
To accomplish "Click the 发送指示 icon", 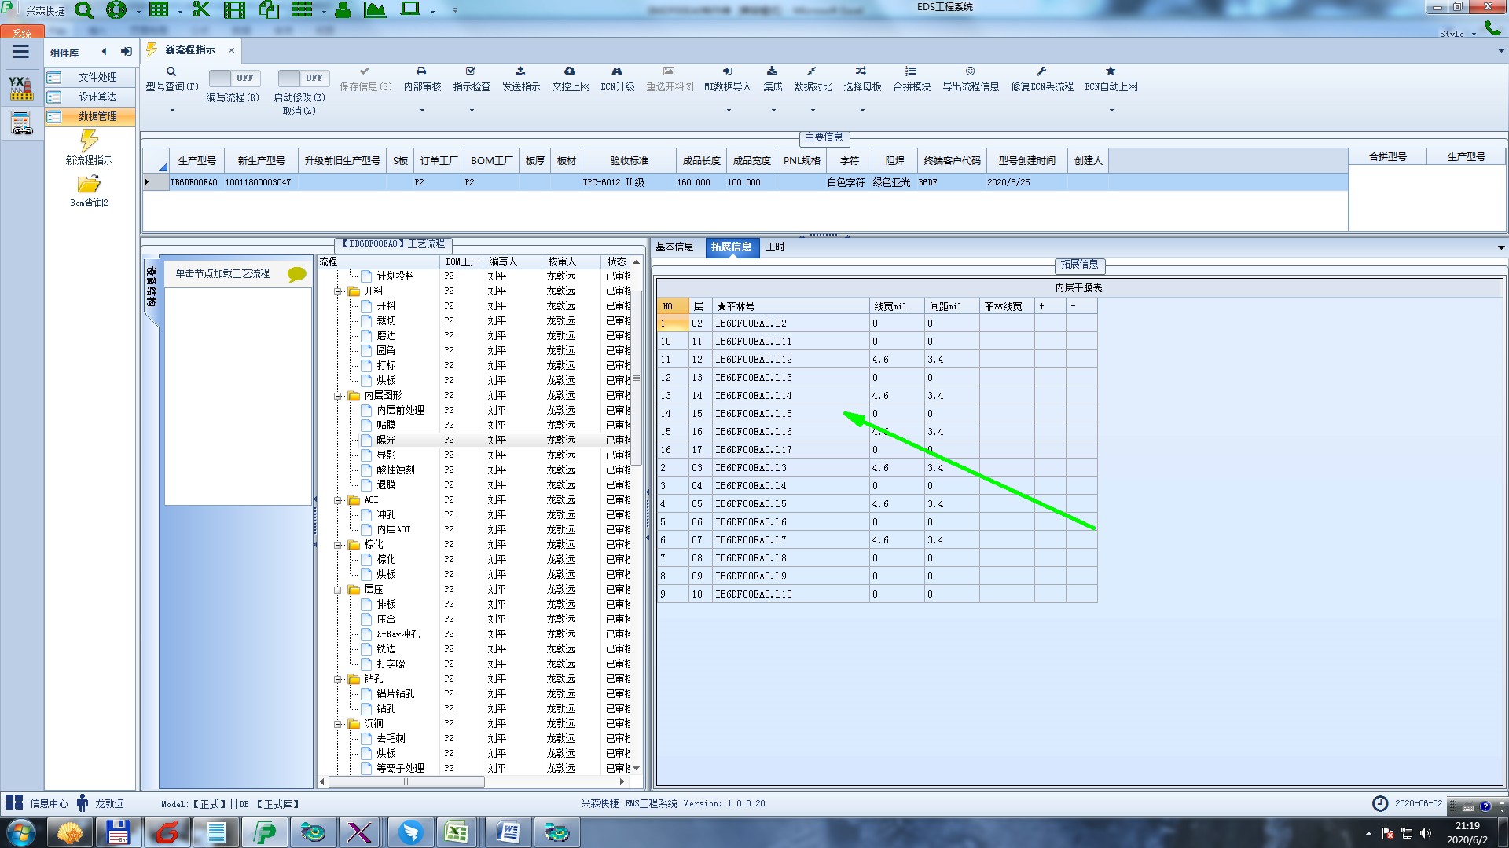I will coord(520,71).
